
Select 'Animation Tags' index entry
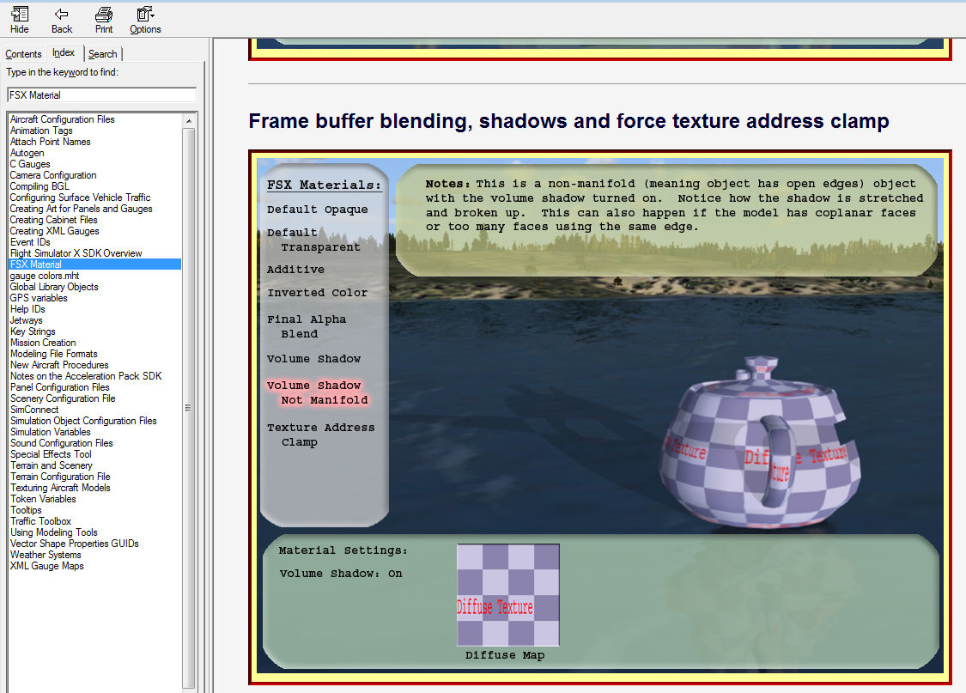41,131
